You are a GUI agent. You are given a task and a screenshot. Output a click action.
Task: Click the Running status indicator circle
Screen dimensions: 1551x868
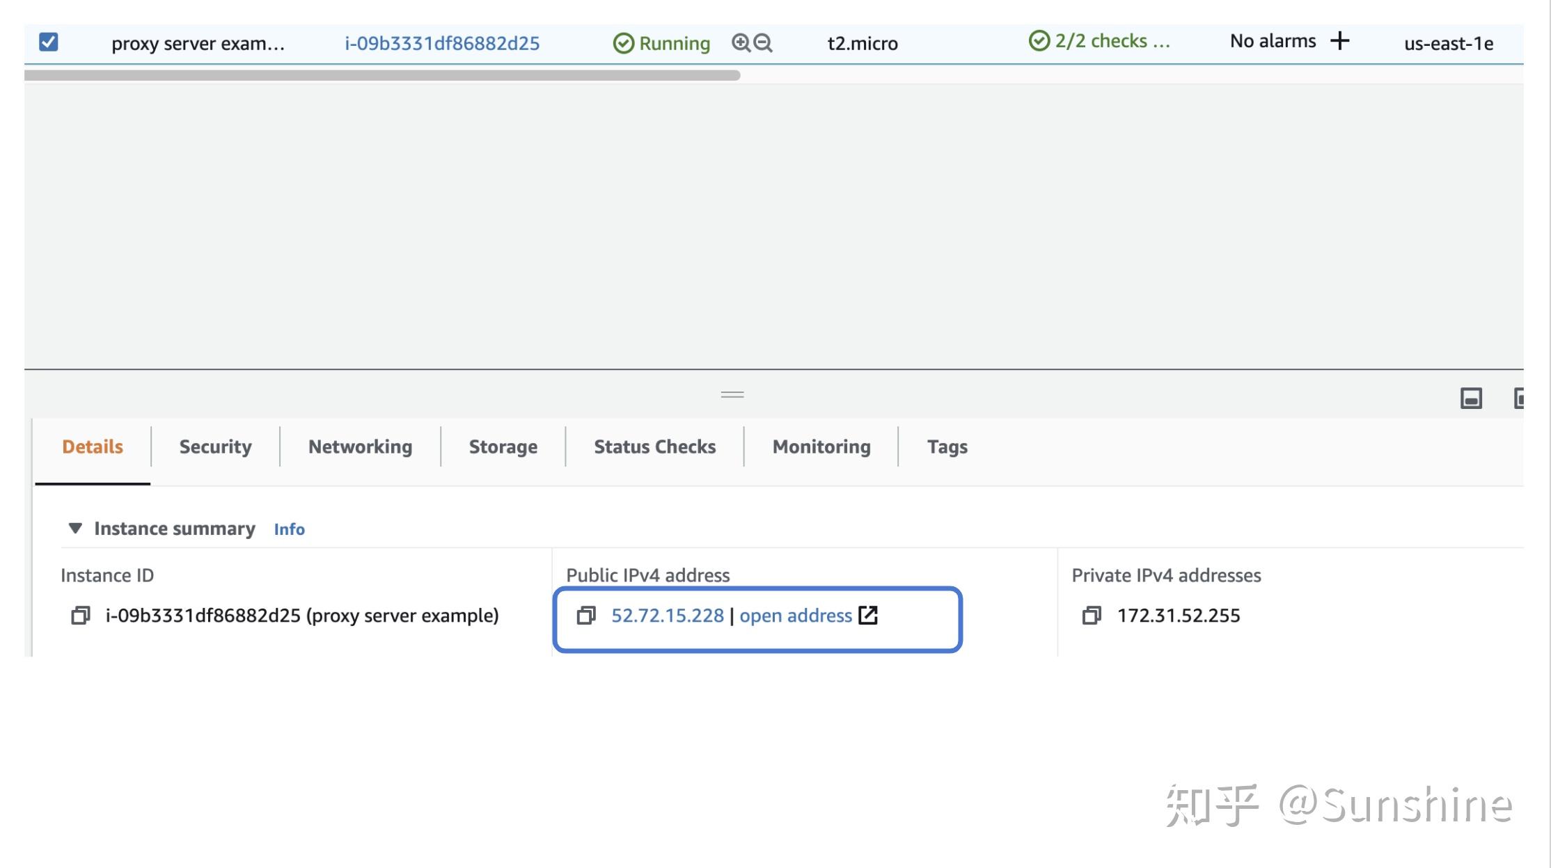(x=624, y=42)
